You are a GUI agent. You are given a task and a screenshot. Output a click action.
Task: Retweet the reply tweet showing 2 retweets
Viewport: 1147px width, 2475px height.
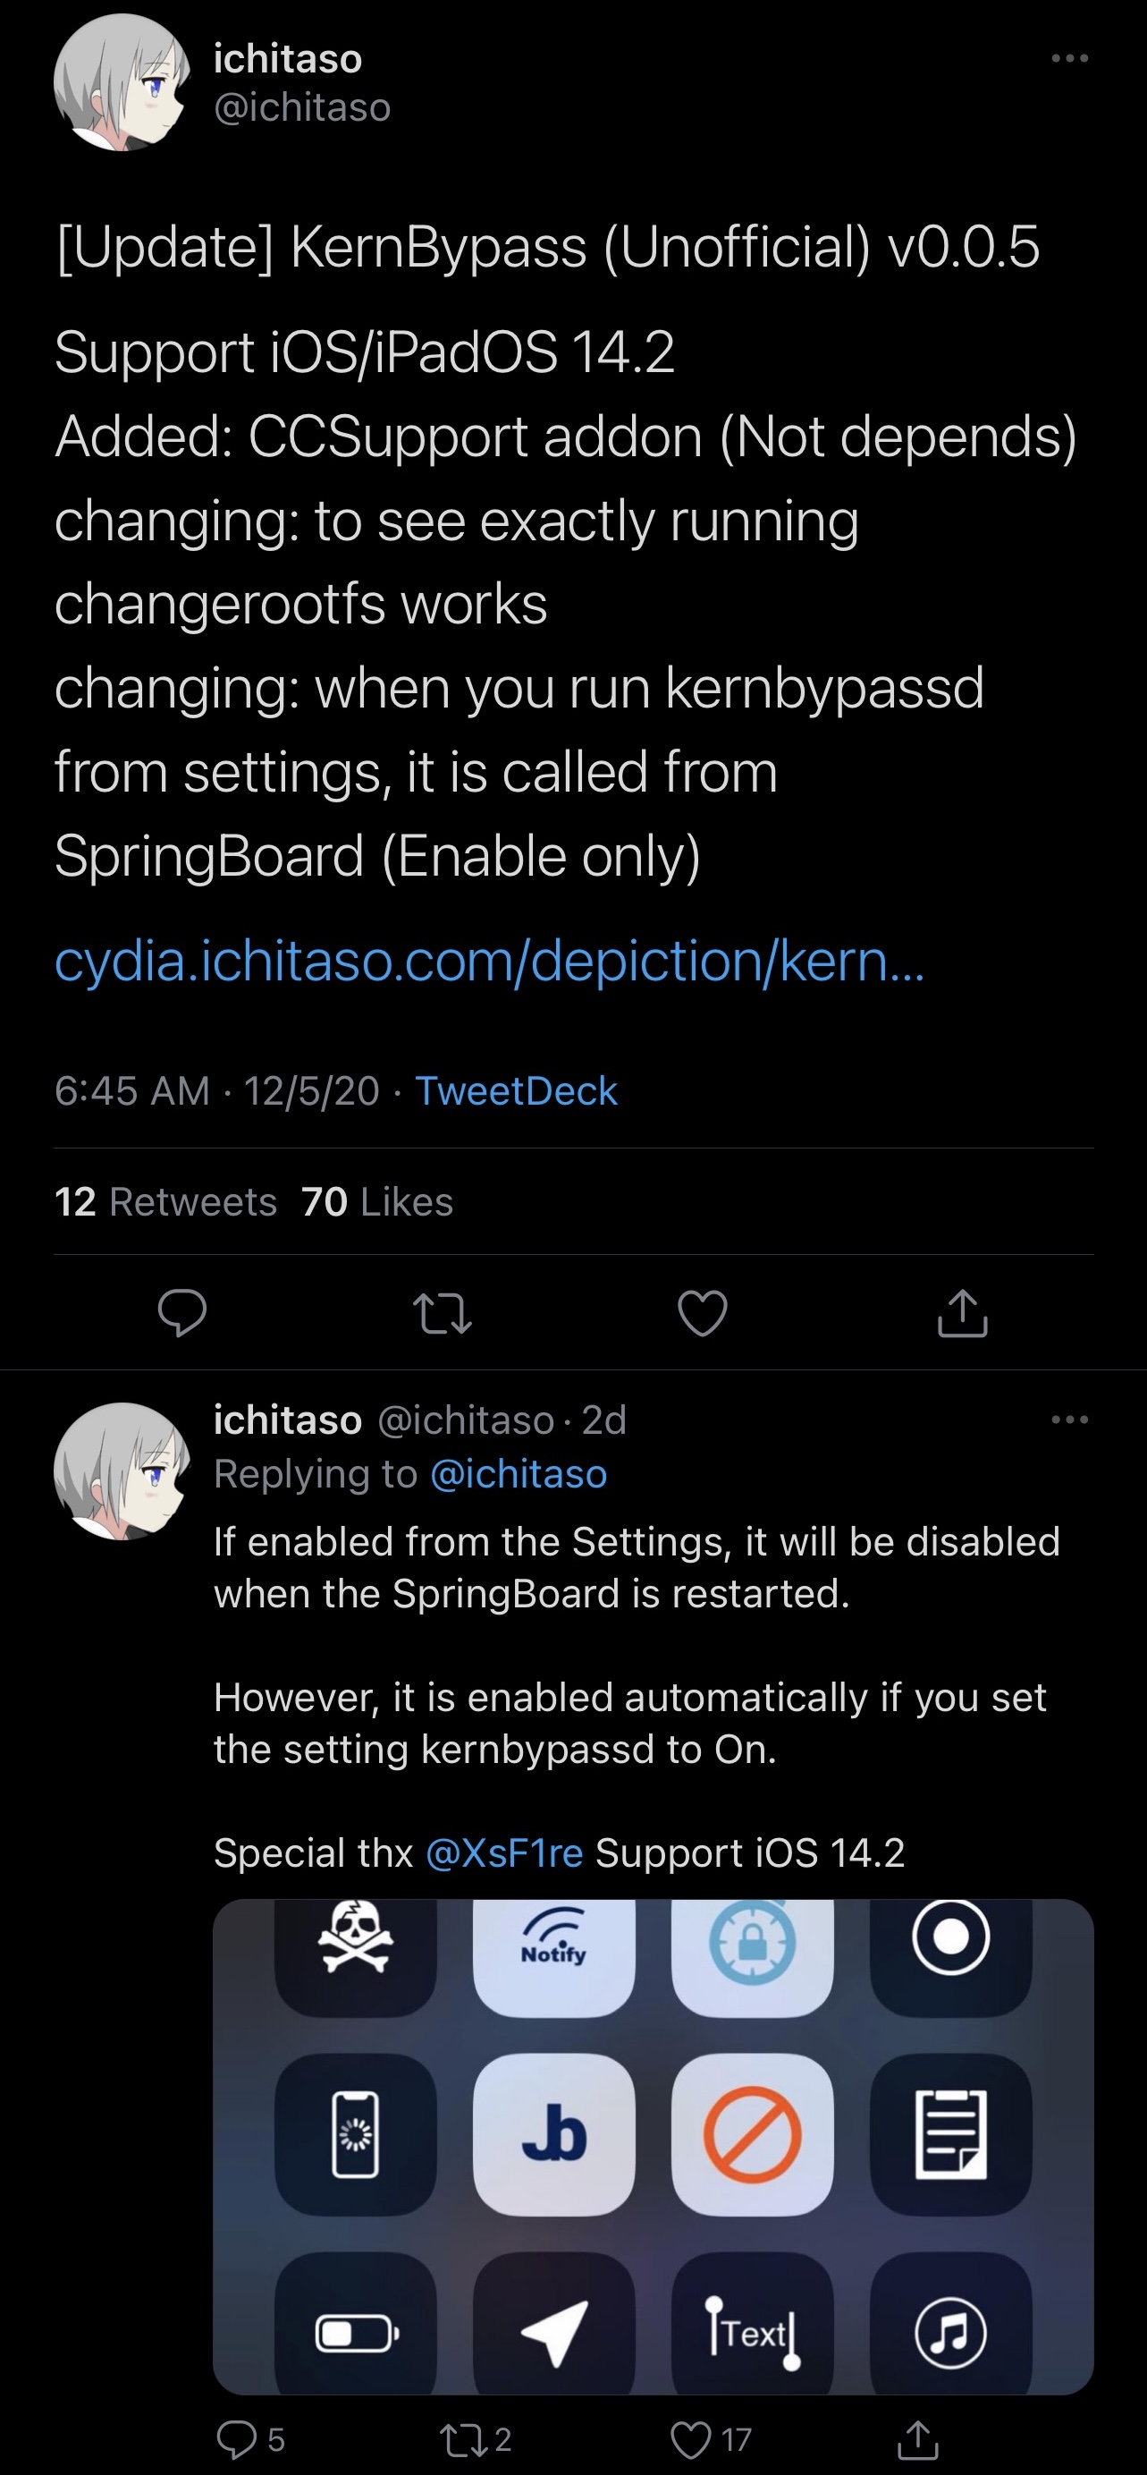click(475, 2438)
